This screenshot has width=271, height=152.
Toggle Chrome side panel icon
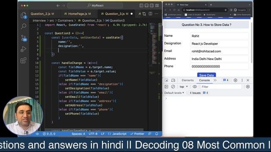[231, 10]
